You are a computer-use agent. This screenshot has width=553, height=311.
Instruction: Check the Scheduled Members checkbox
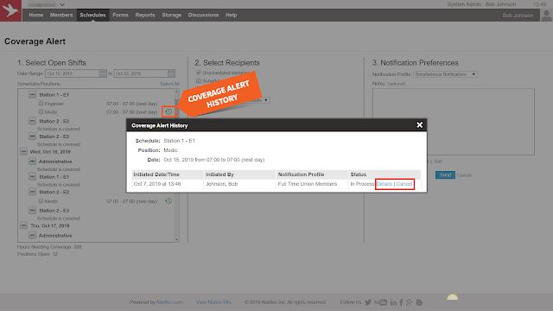[199, 80]
